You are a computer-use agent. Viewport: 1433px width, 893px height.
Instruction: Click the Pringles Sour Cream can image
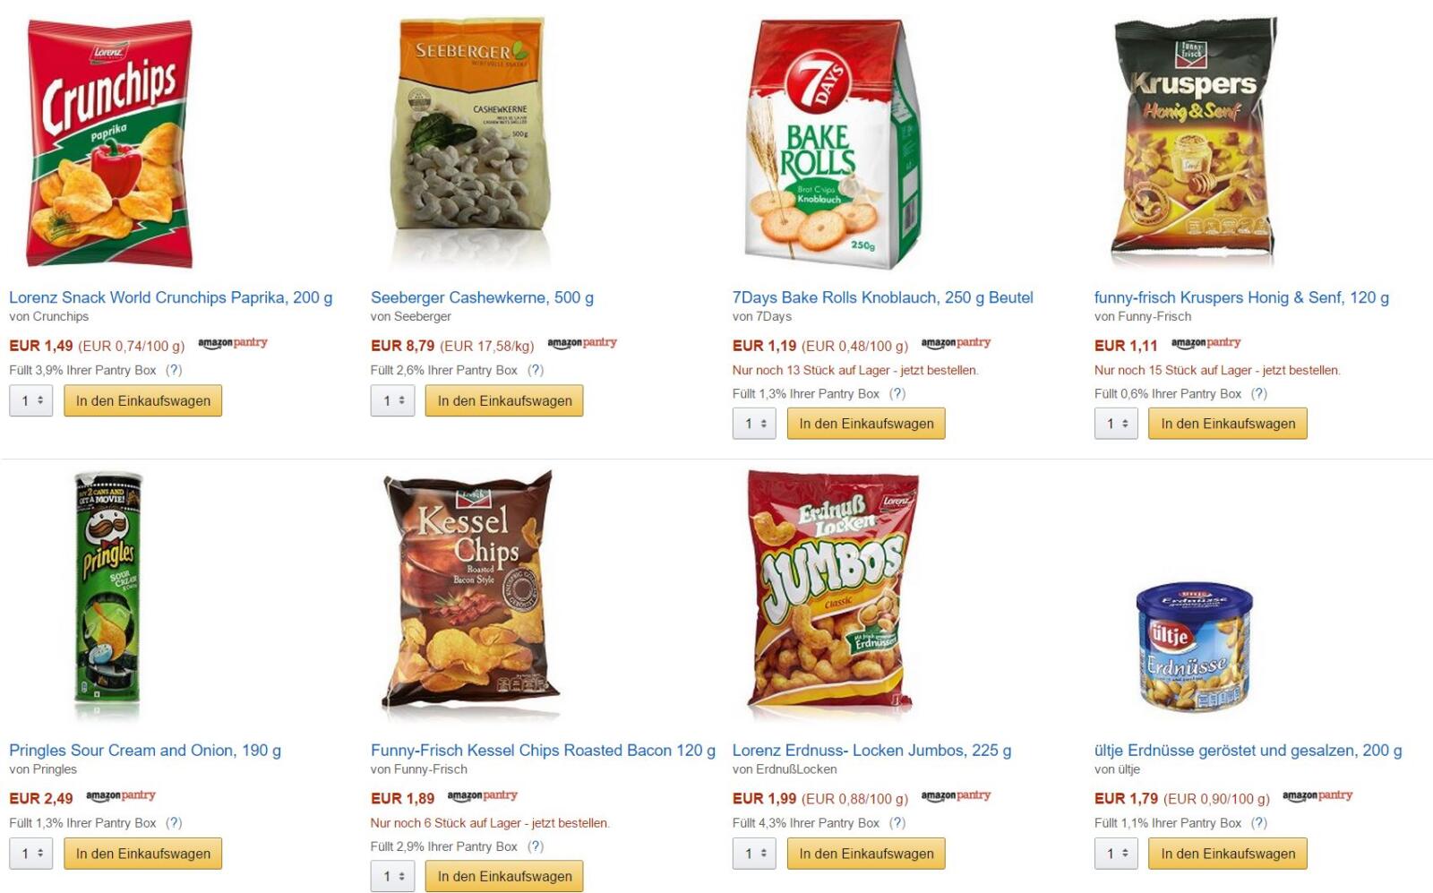tap(107, 595)
